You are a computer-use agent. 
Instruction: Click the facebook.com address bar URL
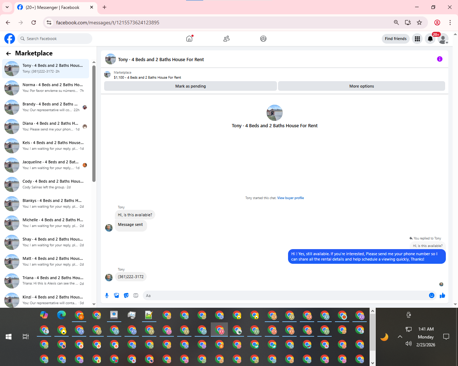click(108, 23)
